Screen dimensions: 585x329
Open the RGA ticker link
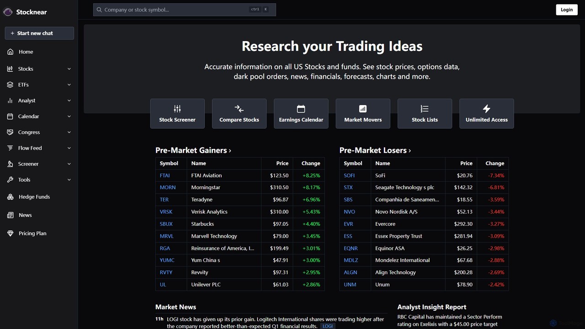[x=165, y=249]
